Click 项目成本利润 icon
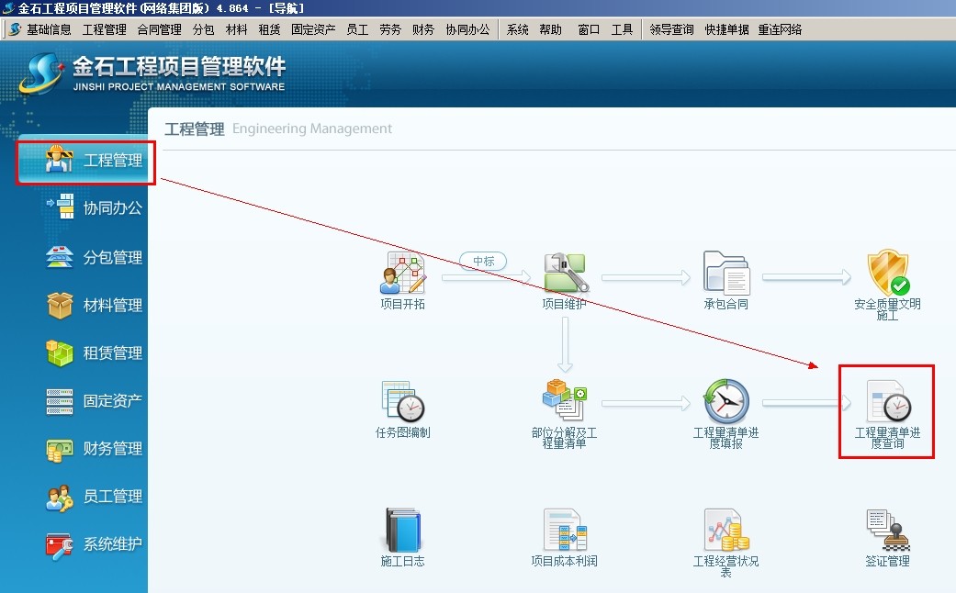The height and width of the screenshot is (593, 956). coord(564,531)
